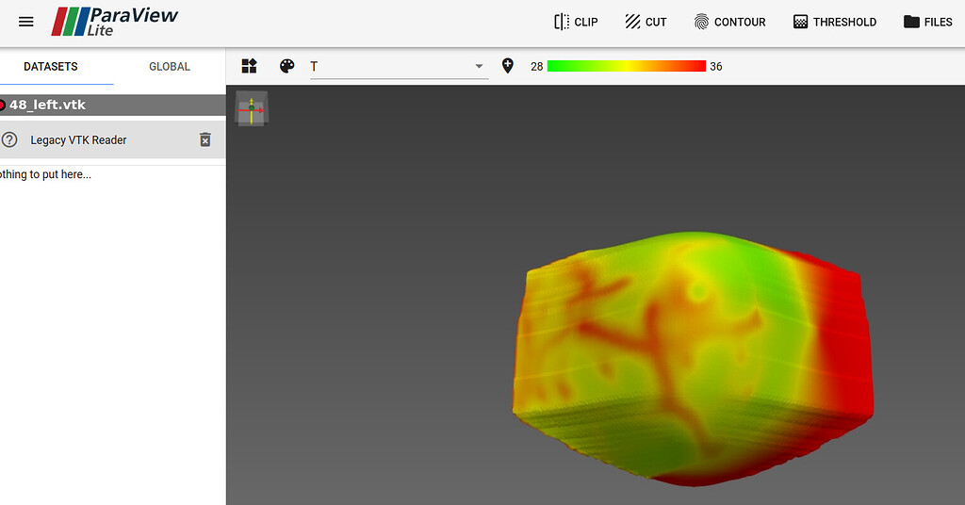Open the hamburger navigation menu
This screenshot has height=505, width=965.
tap(26, 22)
